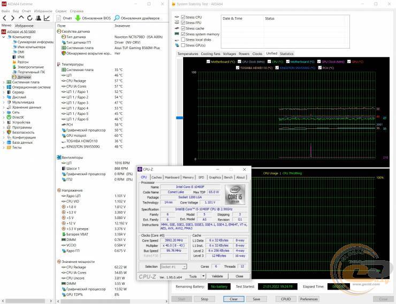Click the Intel Core i5 logo in CPU-Z
This screenshot has height=304, width=396.
(235, 194)
